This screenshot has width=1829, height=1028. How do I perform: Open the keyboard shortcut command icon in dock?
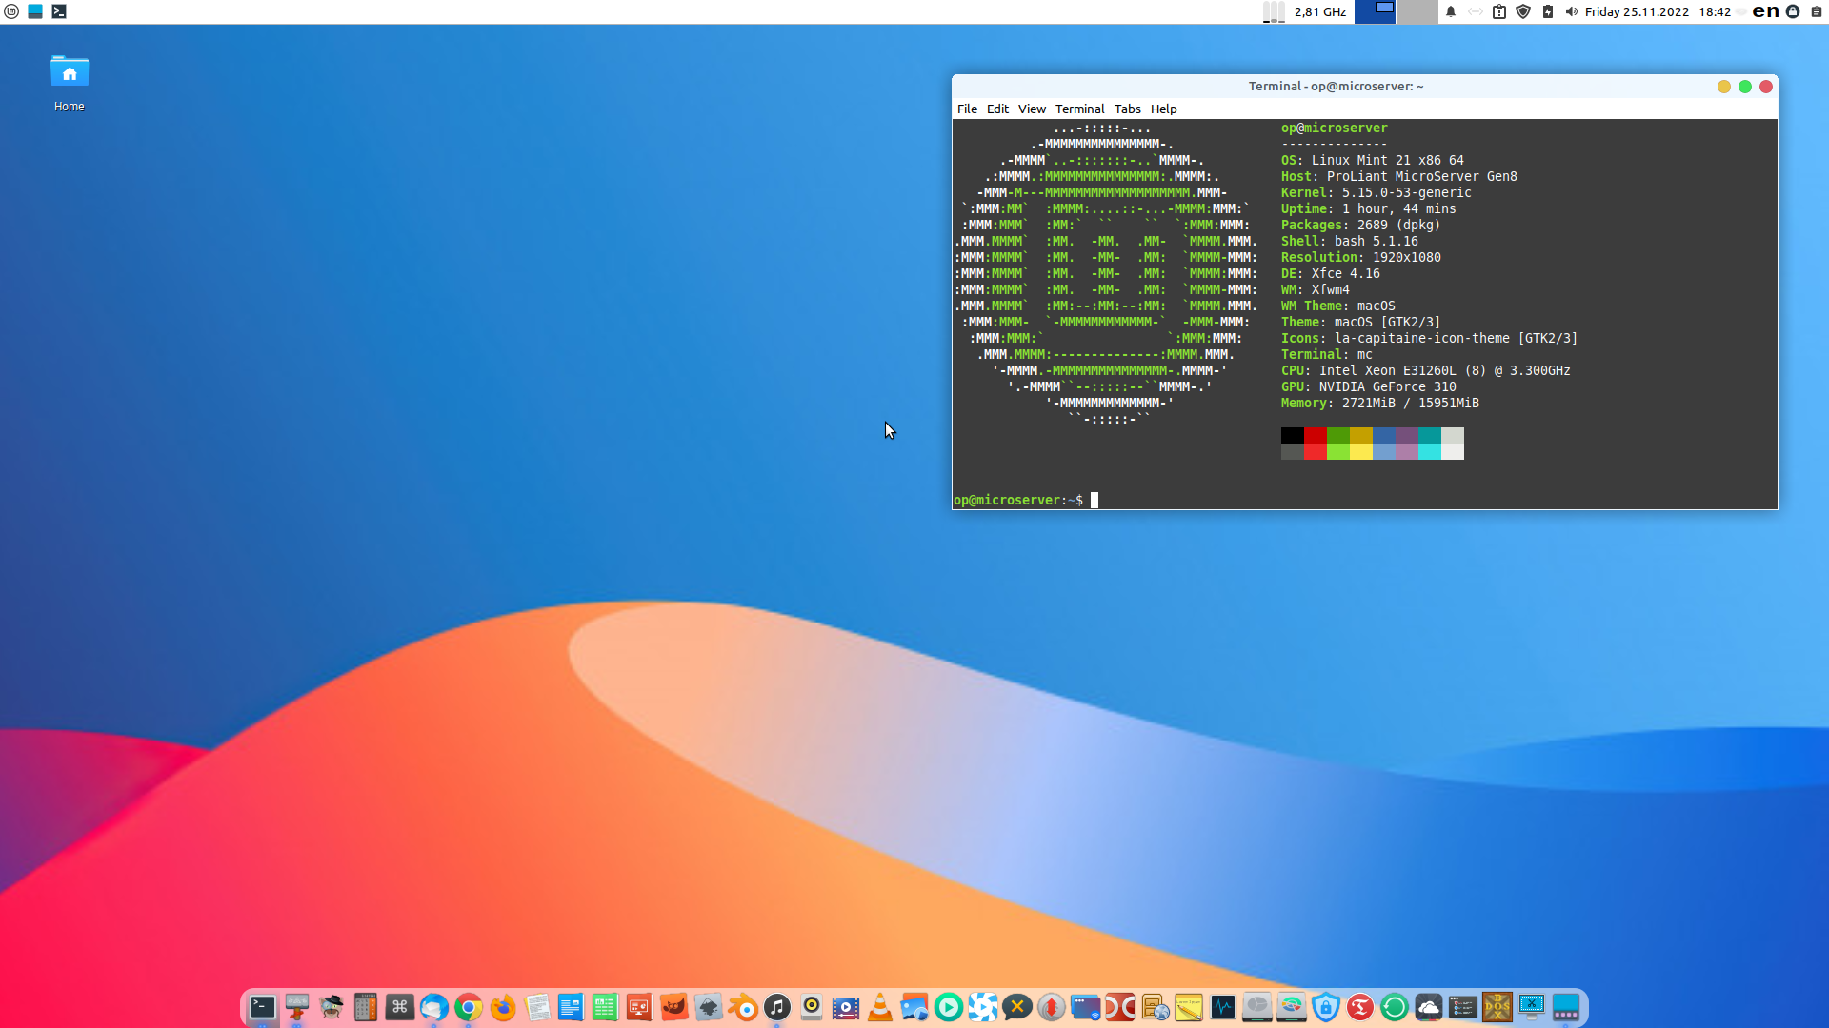click(x=400, y=1007)
